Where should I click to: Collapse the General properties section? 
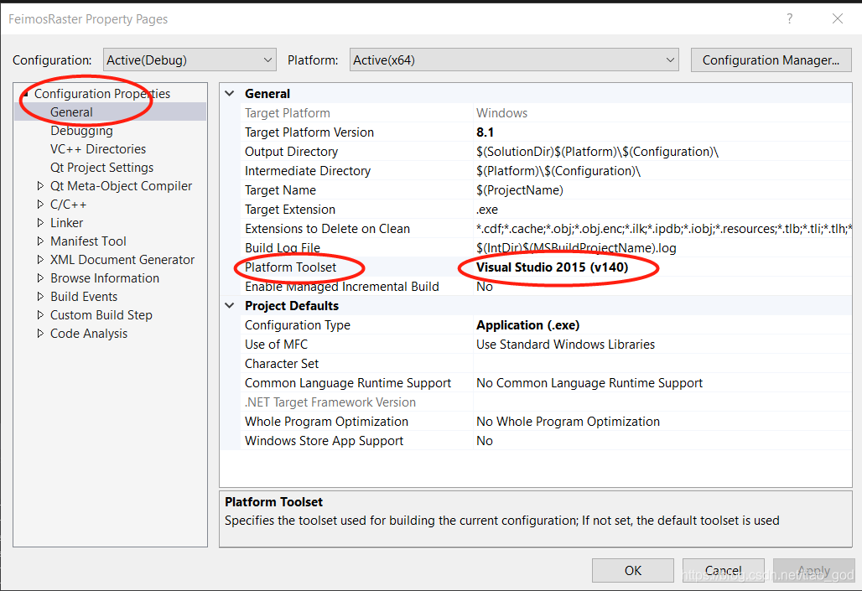[229, 93]
